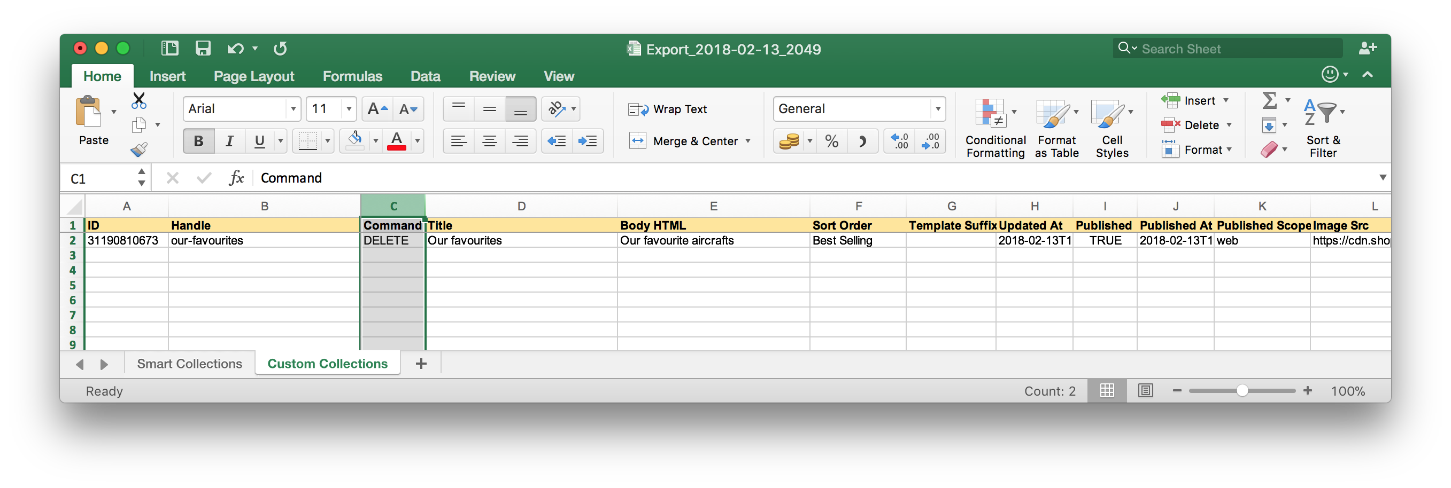The image size is (1451, 488).
Task: Expand the General number format dropdown
Action: (937, 109)
